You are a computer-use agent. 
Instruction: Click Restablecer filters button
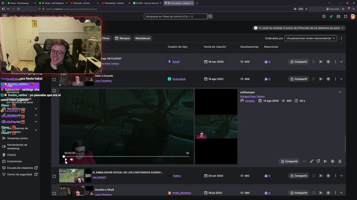click(143, 38)
